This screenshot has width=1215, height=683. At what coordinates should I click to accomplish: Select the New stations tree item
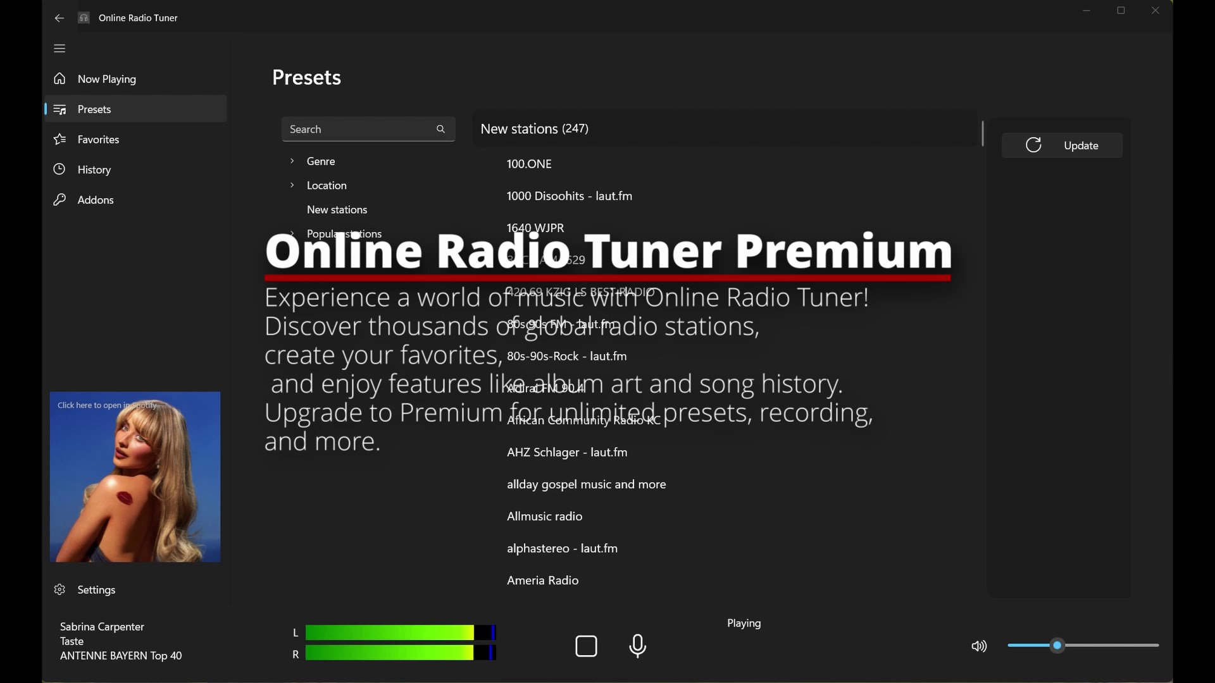pyautogui.click(x=337, y=209)
